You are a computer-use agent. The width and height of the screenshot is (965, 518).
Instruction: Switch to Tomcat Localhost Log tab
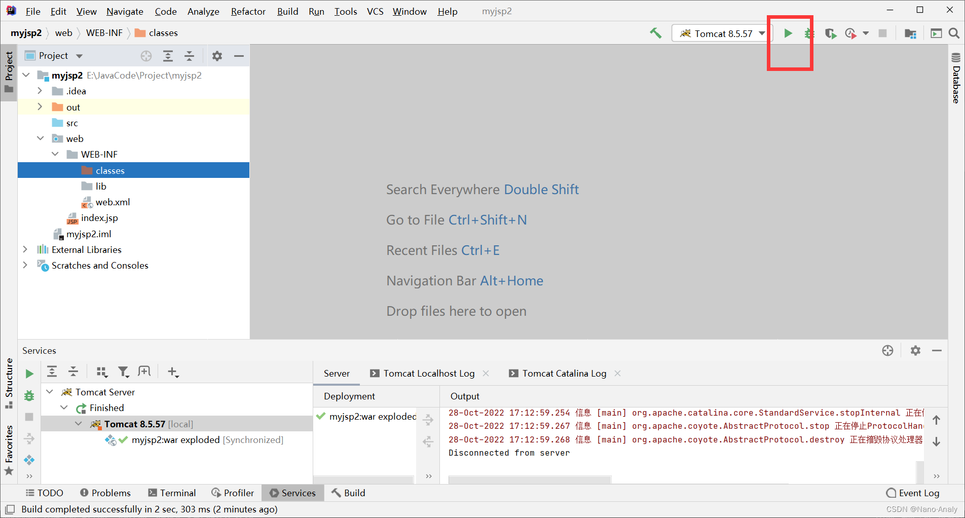point(429,374)
